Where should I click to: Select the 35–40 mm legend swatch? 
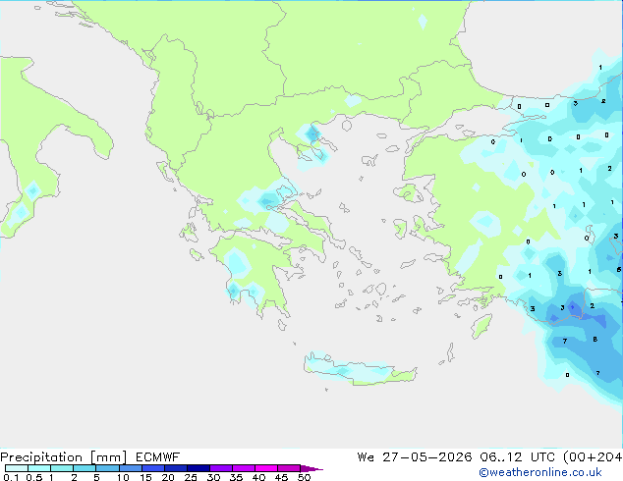coord(244,468)
